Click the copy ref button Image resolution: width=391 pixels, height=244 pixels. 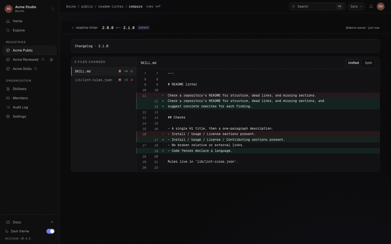pos(153,7)
